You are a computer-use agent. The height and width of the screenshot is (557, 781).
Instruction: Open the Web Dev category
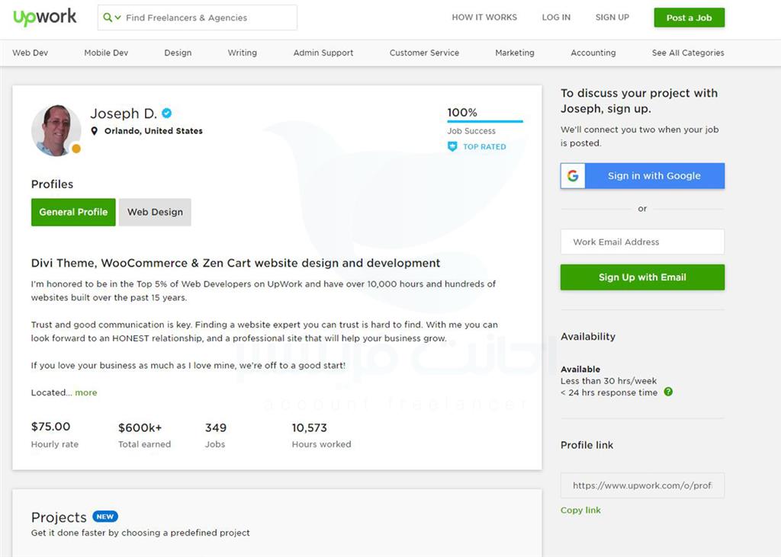(30, 53)
